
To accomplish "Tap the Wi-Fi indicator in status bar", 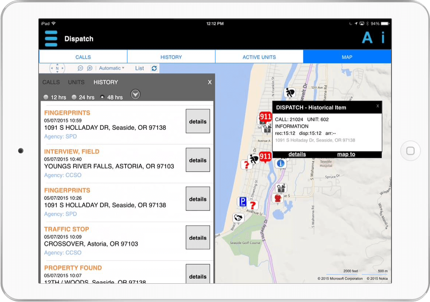I will (x=54, y=23).
